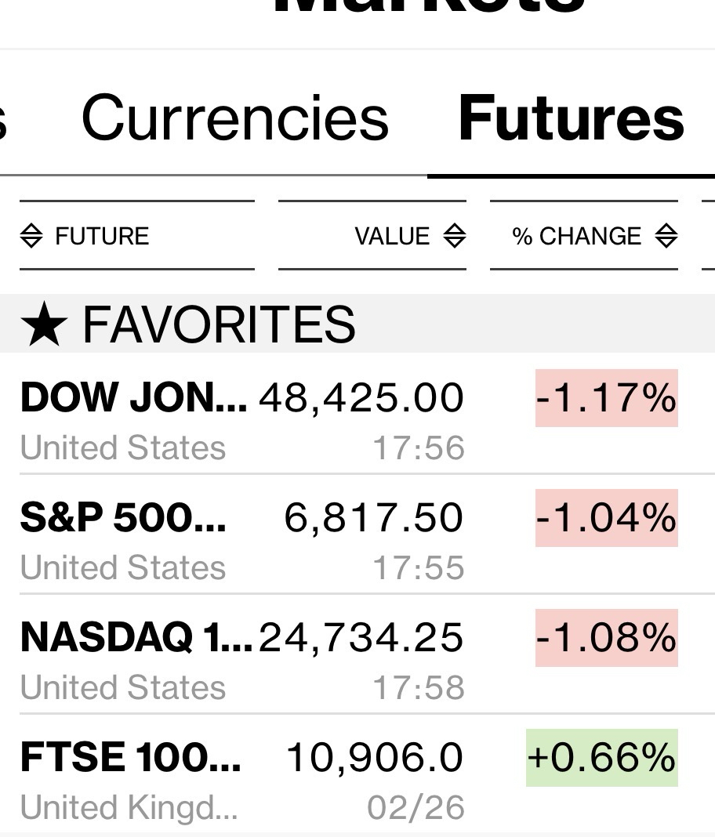
Task: Click the VALUE column sort arrows
Action: (455, 236)
